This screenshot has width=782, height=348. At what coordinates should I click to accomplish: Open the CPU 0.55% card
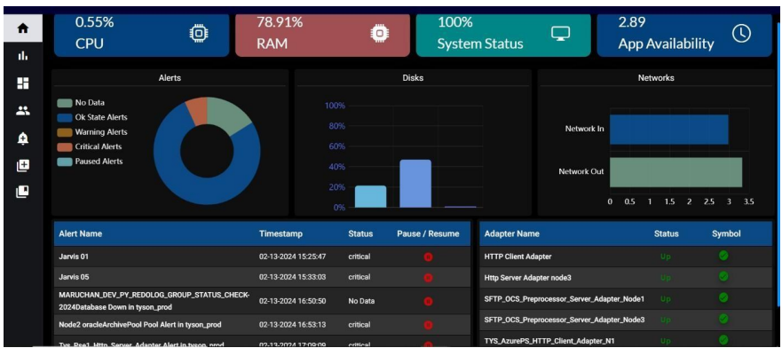[142, 35]
